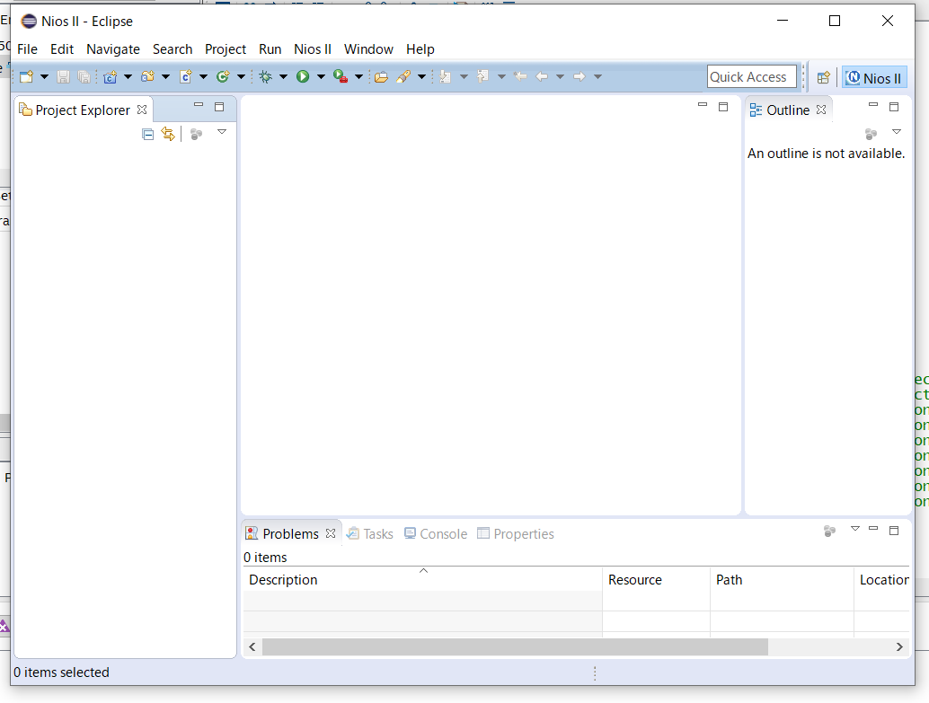This screenshot has width=929, height=703.
Task: Click the Save toolbar icon
Action: pos(64,76)
